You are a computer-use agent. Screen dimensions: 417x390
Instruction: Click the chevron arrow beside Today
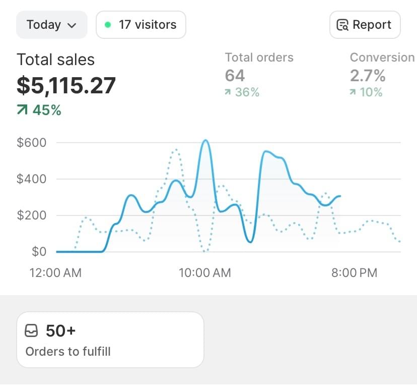click(72, 25)
